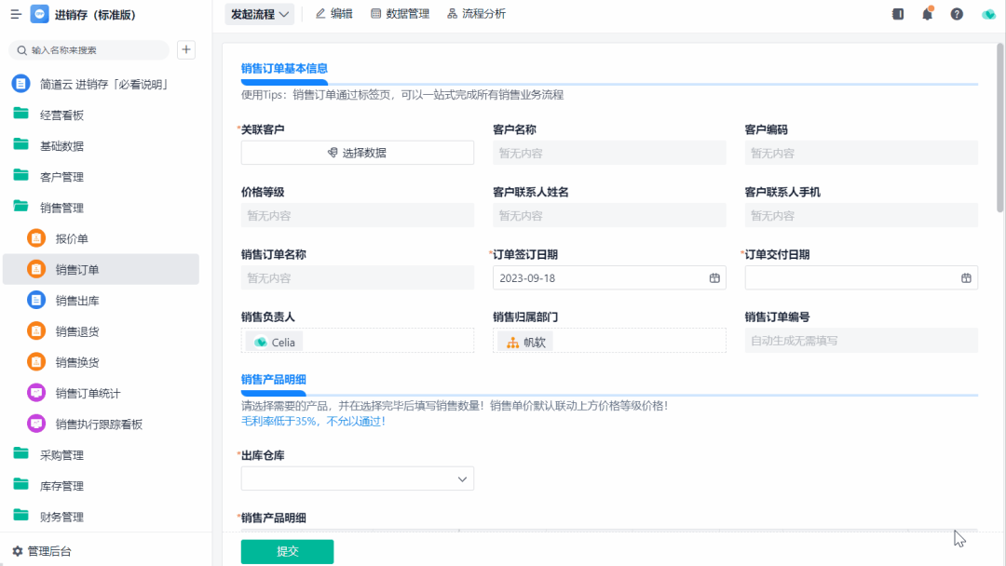
Task: Open the notification bell icon
Action: tap(927, 14)
